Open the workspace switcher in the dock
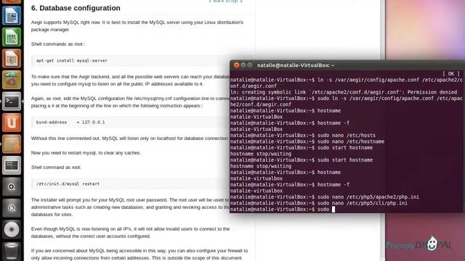This screenshot has width=465, height=261. click(12, 165)
